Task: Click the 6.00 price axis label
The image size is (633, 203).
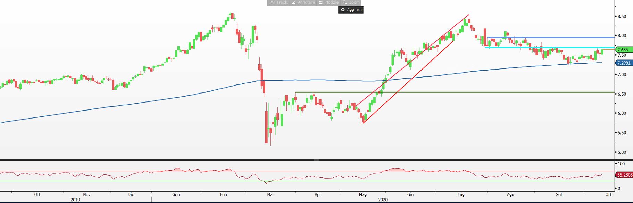Action: 621,113
